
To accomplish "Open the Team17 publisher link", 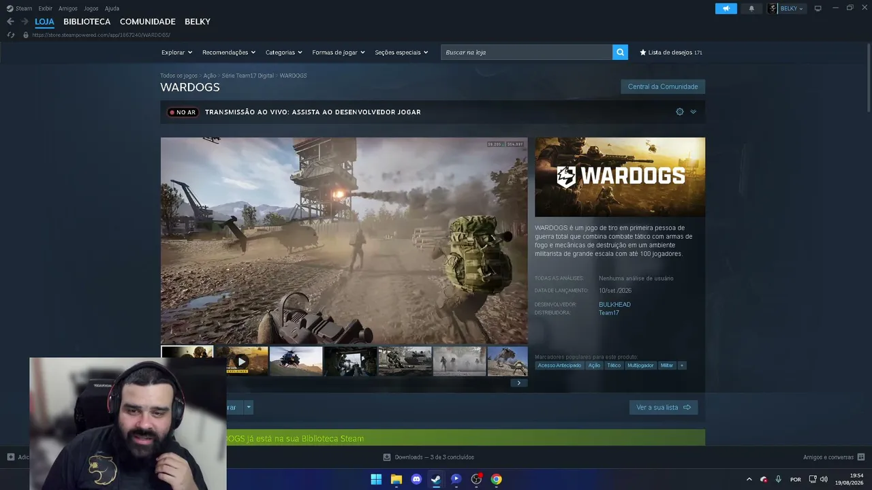I will click(x=609, y=313).
